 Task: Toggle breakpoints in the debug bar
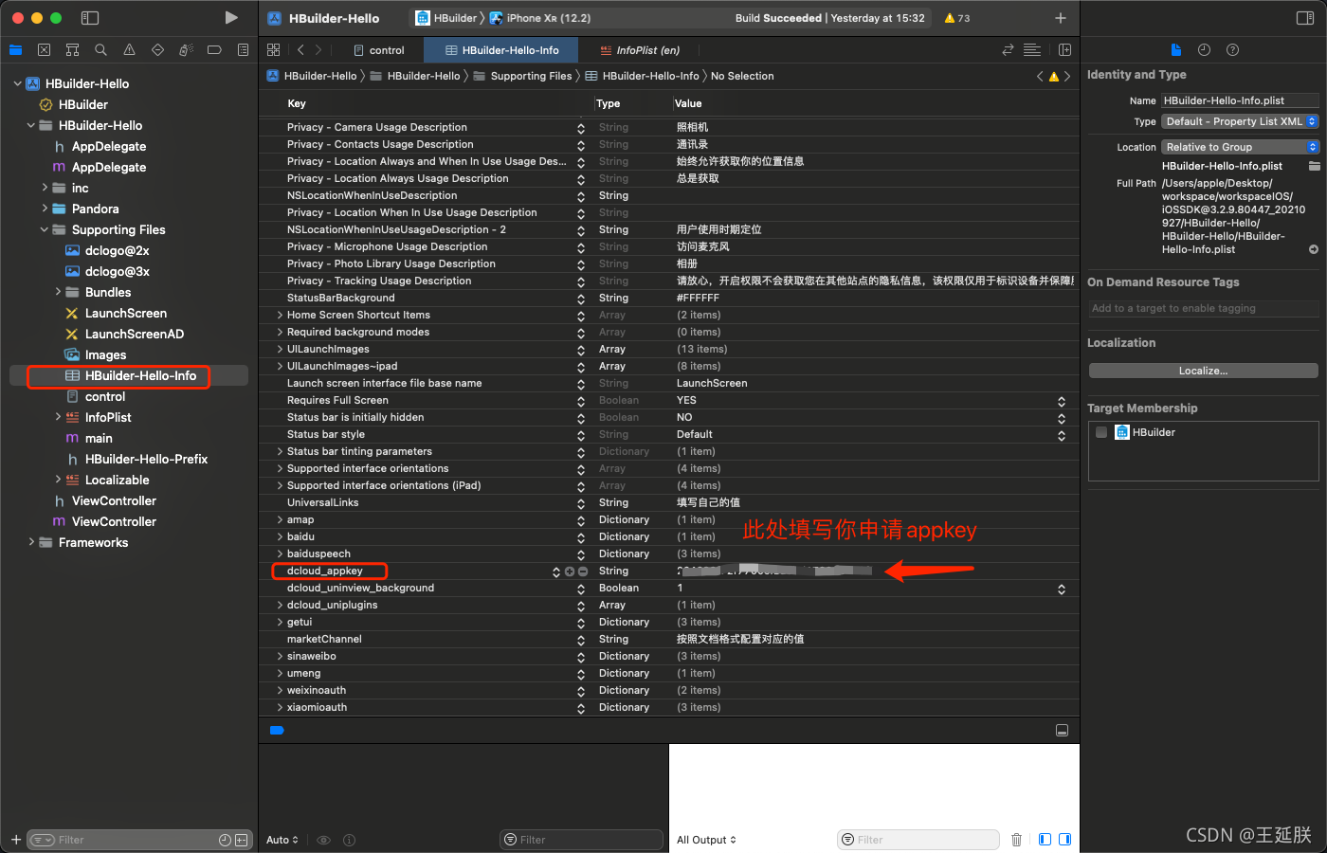click(277, 731)
